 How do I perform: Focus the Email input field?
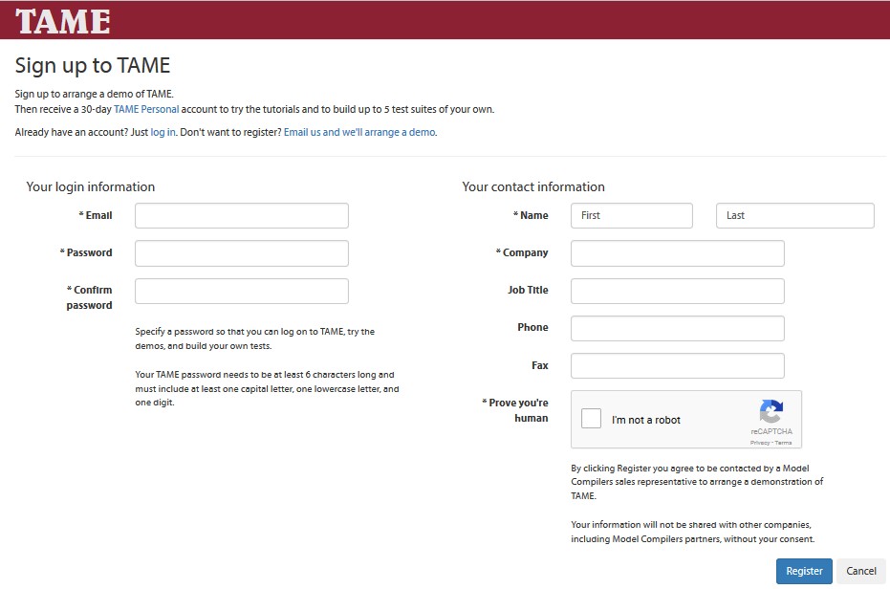[x=242, y=216]
